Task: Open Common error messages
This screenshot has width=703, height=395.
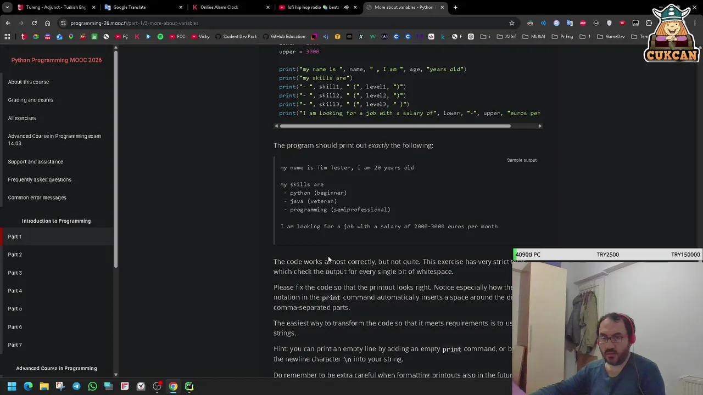Action: coord(37,198)
